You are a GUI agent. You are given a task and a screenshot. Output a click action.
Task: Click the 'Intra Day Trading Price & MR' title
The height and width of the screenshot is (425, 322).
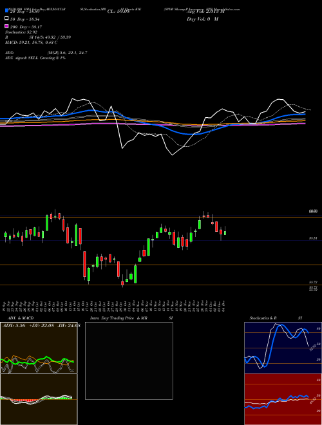pyautogui.click(x=118, y=318)
